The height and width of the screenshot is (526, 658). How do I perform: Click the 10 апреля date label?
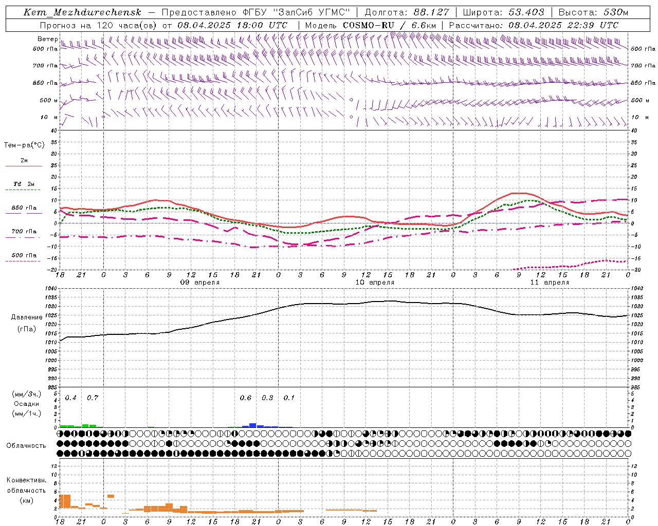(x=375, y=283)
